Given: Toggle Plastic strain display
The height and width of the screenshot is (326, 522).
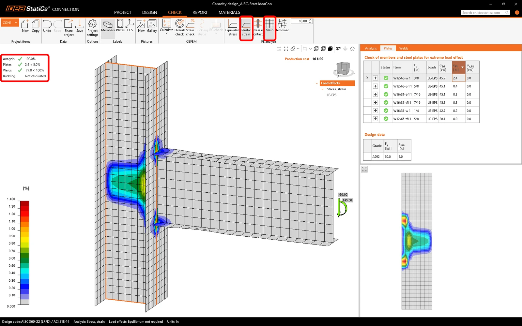Looking at the screenshot, I should click(246, 27).
